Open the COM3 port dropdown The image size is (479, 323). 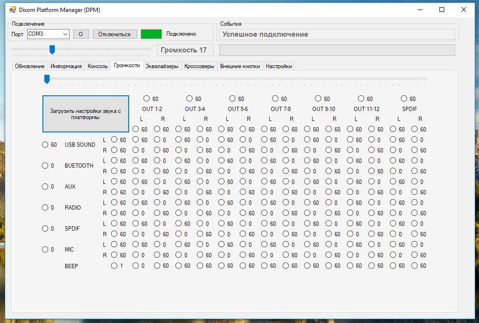(x=65, y=34)
